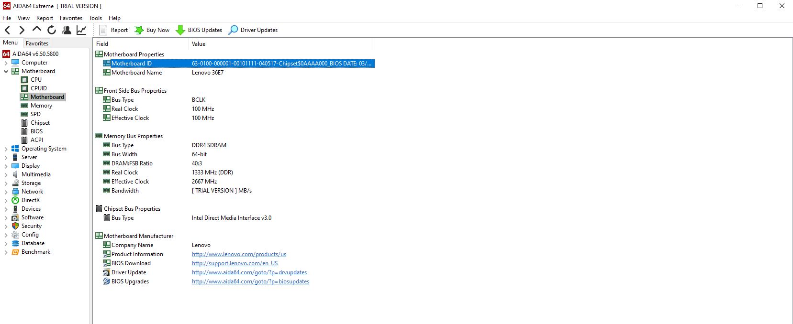
Task: Click the Database icon in tree
Action: point(15,243)
